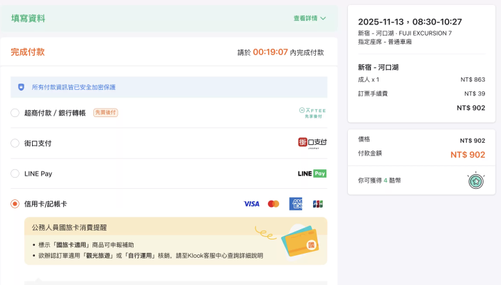Click the orange NT$ 902 payment amount

point(468,155)
